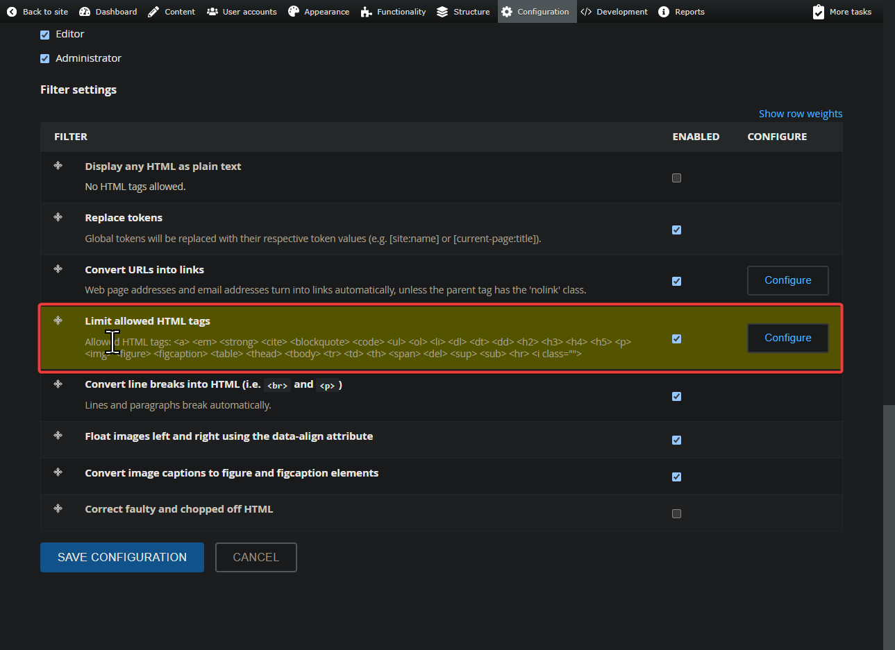The image size is (895, 650).
Task: Grab the drag handle for Limit allowed HTML tags
Action: [58, 321]
